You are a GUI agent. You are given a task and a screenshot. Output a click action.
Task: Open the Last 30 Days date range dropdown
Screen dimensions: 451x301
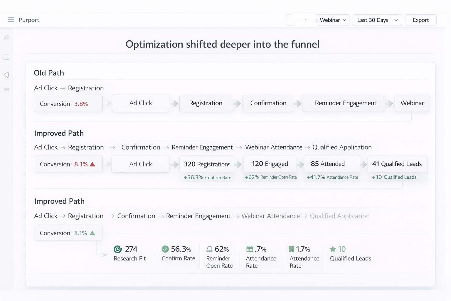click(377, 20)
